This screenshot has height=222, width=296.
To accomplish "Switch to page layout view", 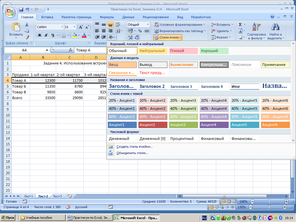I will click(x=229, y=201).
